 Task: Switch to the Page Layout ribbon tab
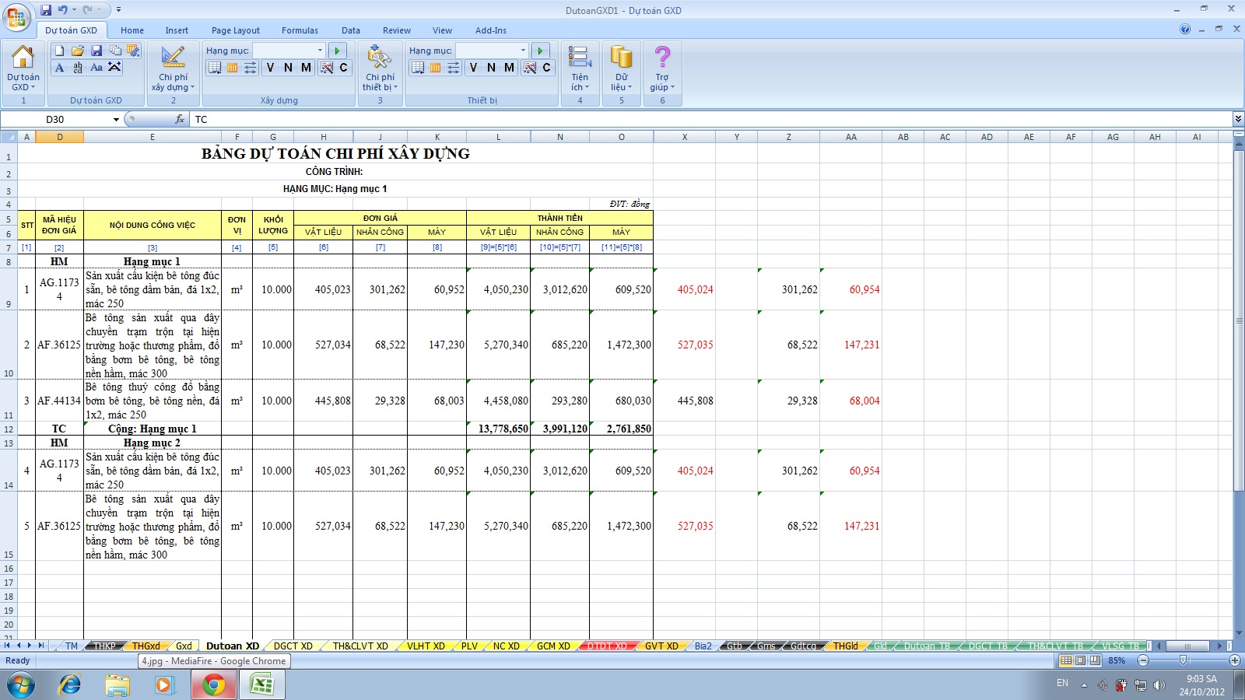pos(236,30)
